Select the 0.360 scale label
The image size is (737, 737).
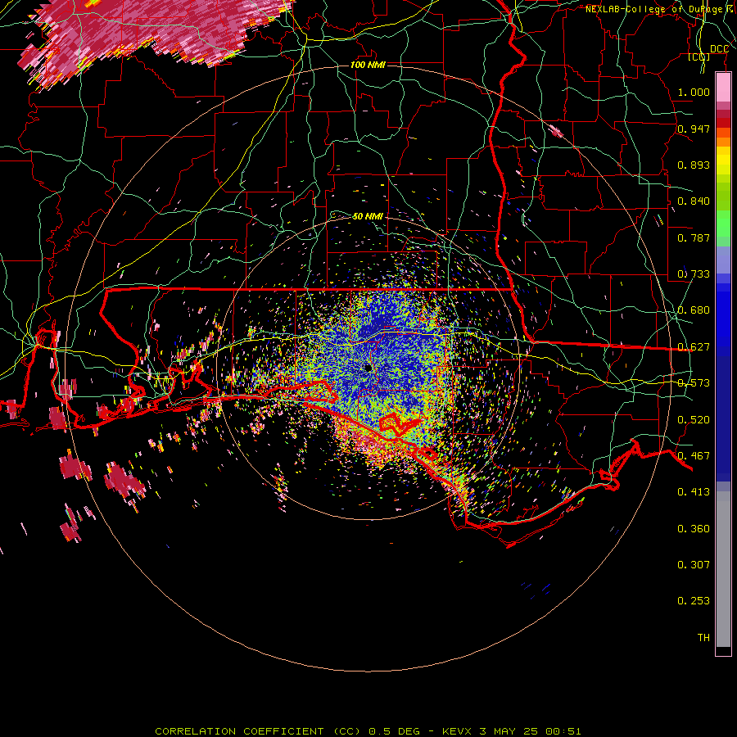(694, 529)
